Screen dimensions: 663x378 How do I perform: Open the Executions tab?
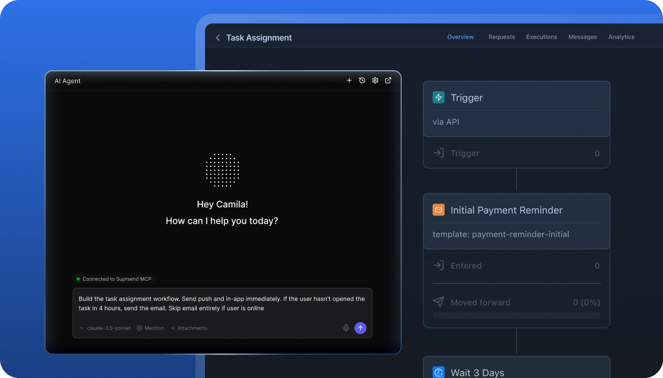point(541,37)
